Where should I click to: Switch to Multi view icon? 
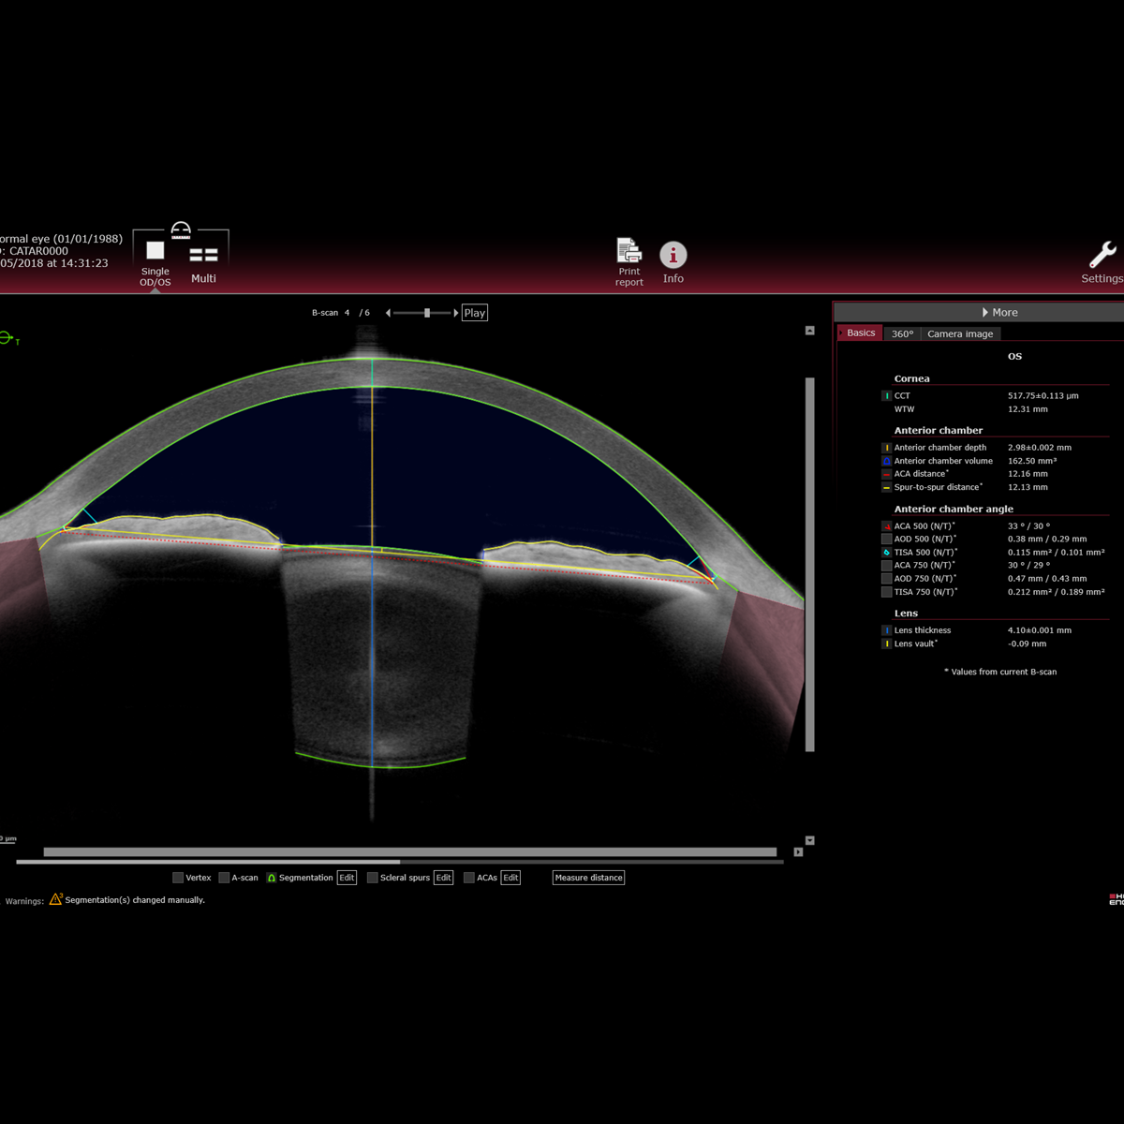tap(203, 256)
